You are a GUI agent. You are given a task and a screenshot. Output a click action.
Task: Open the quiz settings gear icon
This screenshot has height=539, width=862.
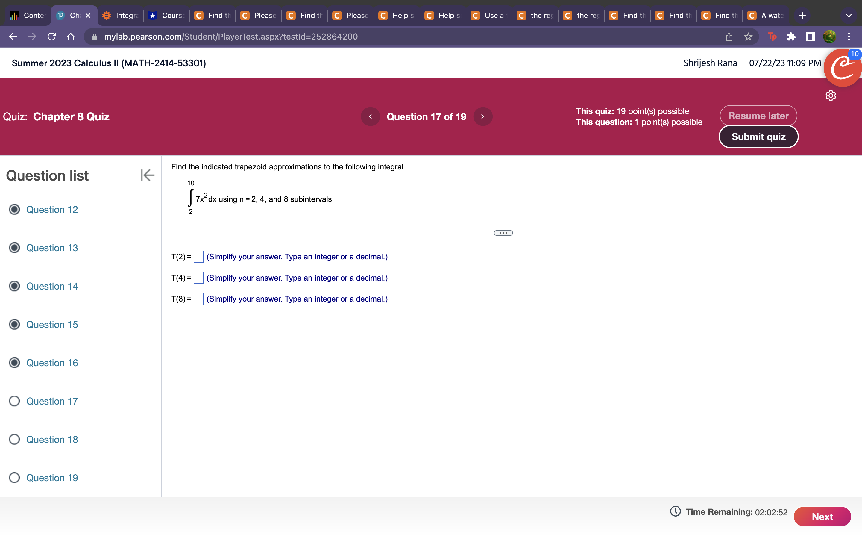click(x=830, y=96)
